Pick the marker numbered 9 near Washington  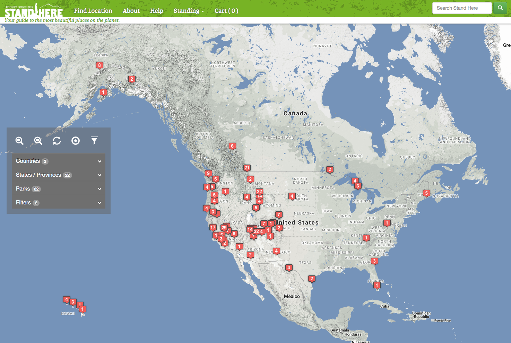(208, 174)
